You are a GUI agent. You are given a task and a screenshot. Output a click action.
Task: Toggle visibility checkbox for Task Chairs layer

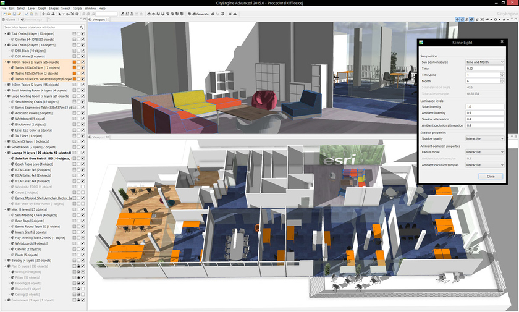82,34
